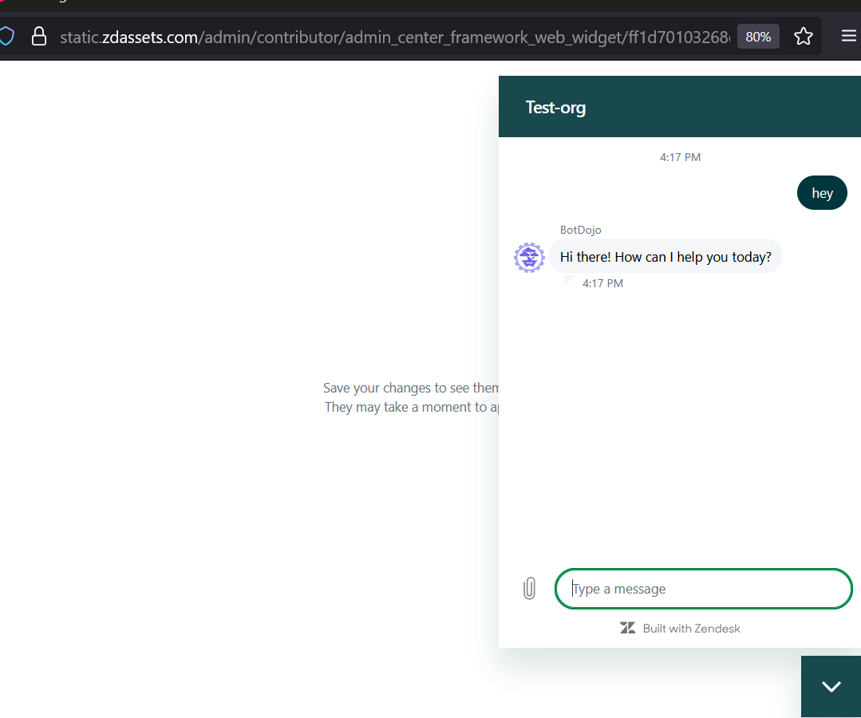The image size is (861, 718).
Task: Click the "They may take a moment" text
Action: pyautogui.click(x=412, y=407)
